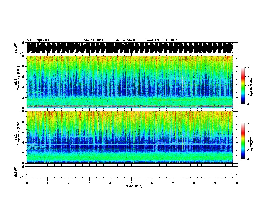Click the time axis tick label "5"

coord(131,183)
